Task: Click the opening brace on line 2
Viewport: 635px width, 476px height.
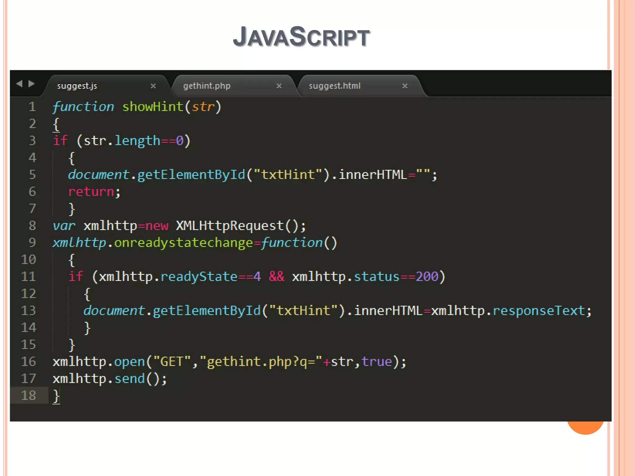Action: tap(56, 124)
